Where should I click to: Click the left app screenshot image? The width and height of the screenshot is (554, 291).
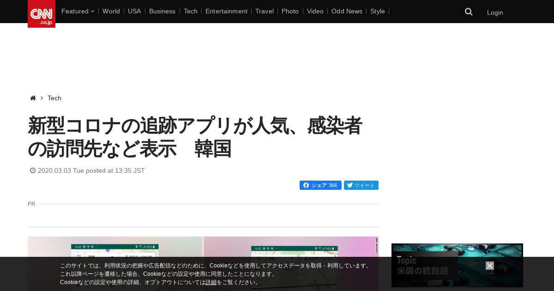pos(115,264)
